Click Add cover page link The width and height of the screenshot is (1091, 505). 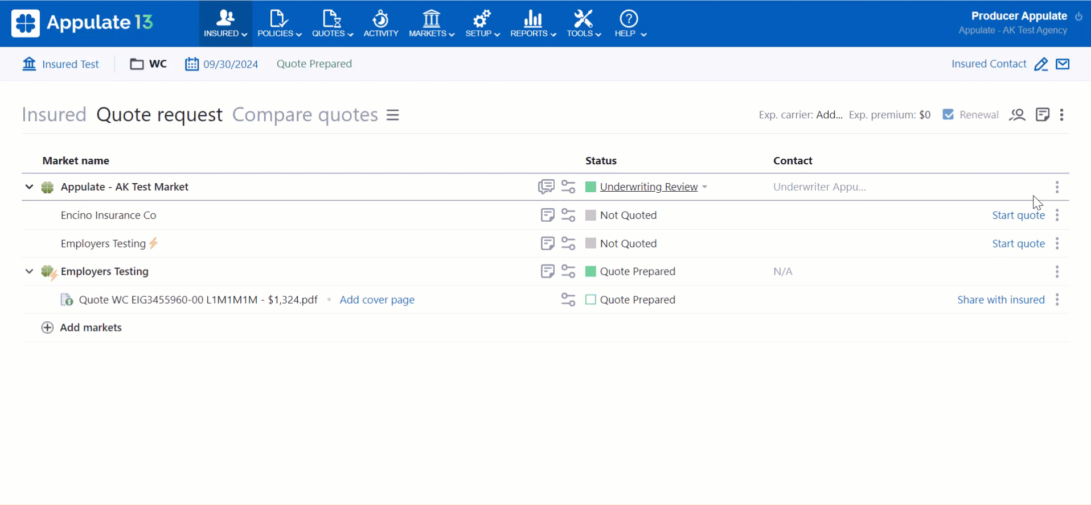[377, 300]
